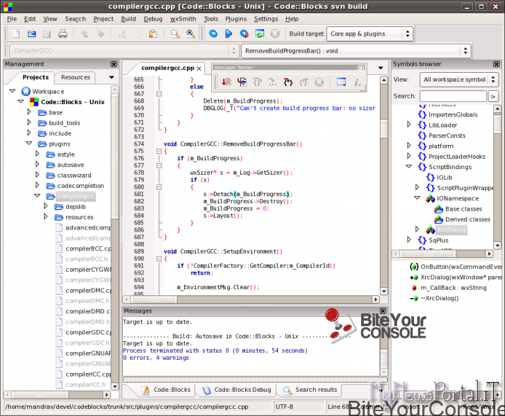Click the editor horizontal scrollbar thumb
Screen dimensions: 505x416
(x=154, y=300)
